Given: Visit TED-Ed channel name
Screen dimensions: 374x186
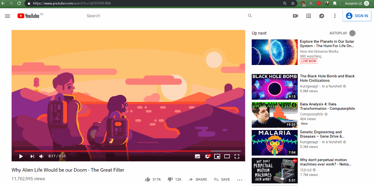Looking at the screenshot, I should tap(306, 170).
